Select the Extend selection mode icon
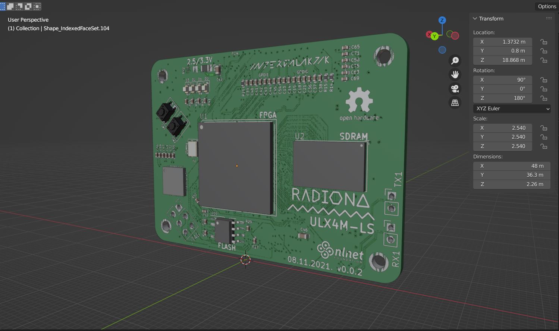 (10, 6)
